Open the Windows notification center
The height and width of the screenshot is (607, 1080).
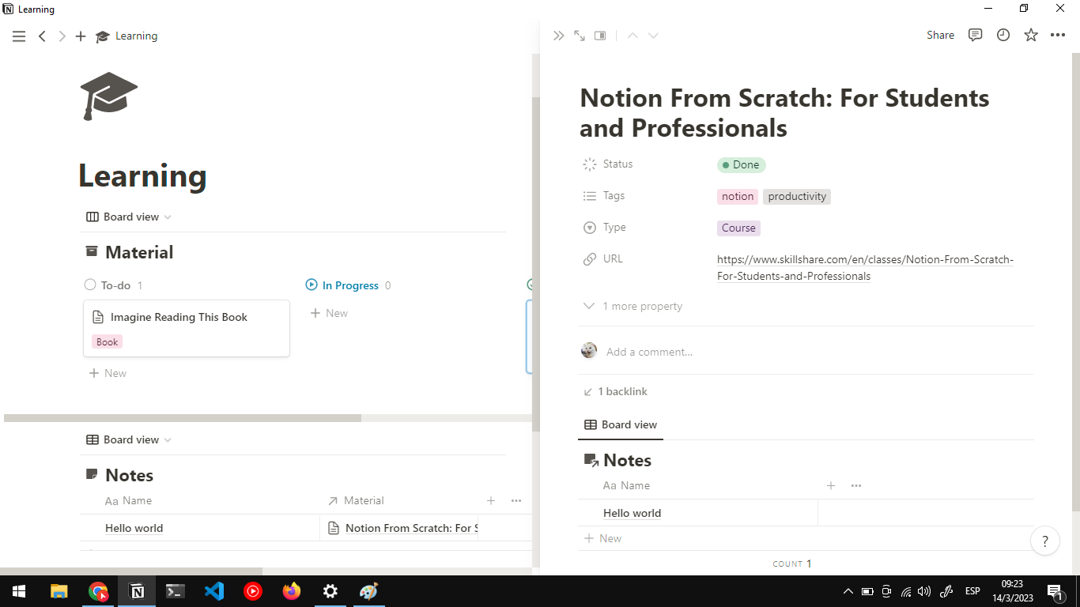[1055, 591]
